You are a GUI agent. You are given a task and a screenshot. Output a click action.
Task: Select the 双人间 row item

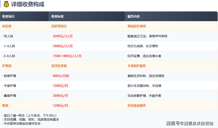8,36
